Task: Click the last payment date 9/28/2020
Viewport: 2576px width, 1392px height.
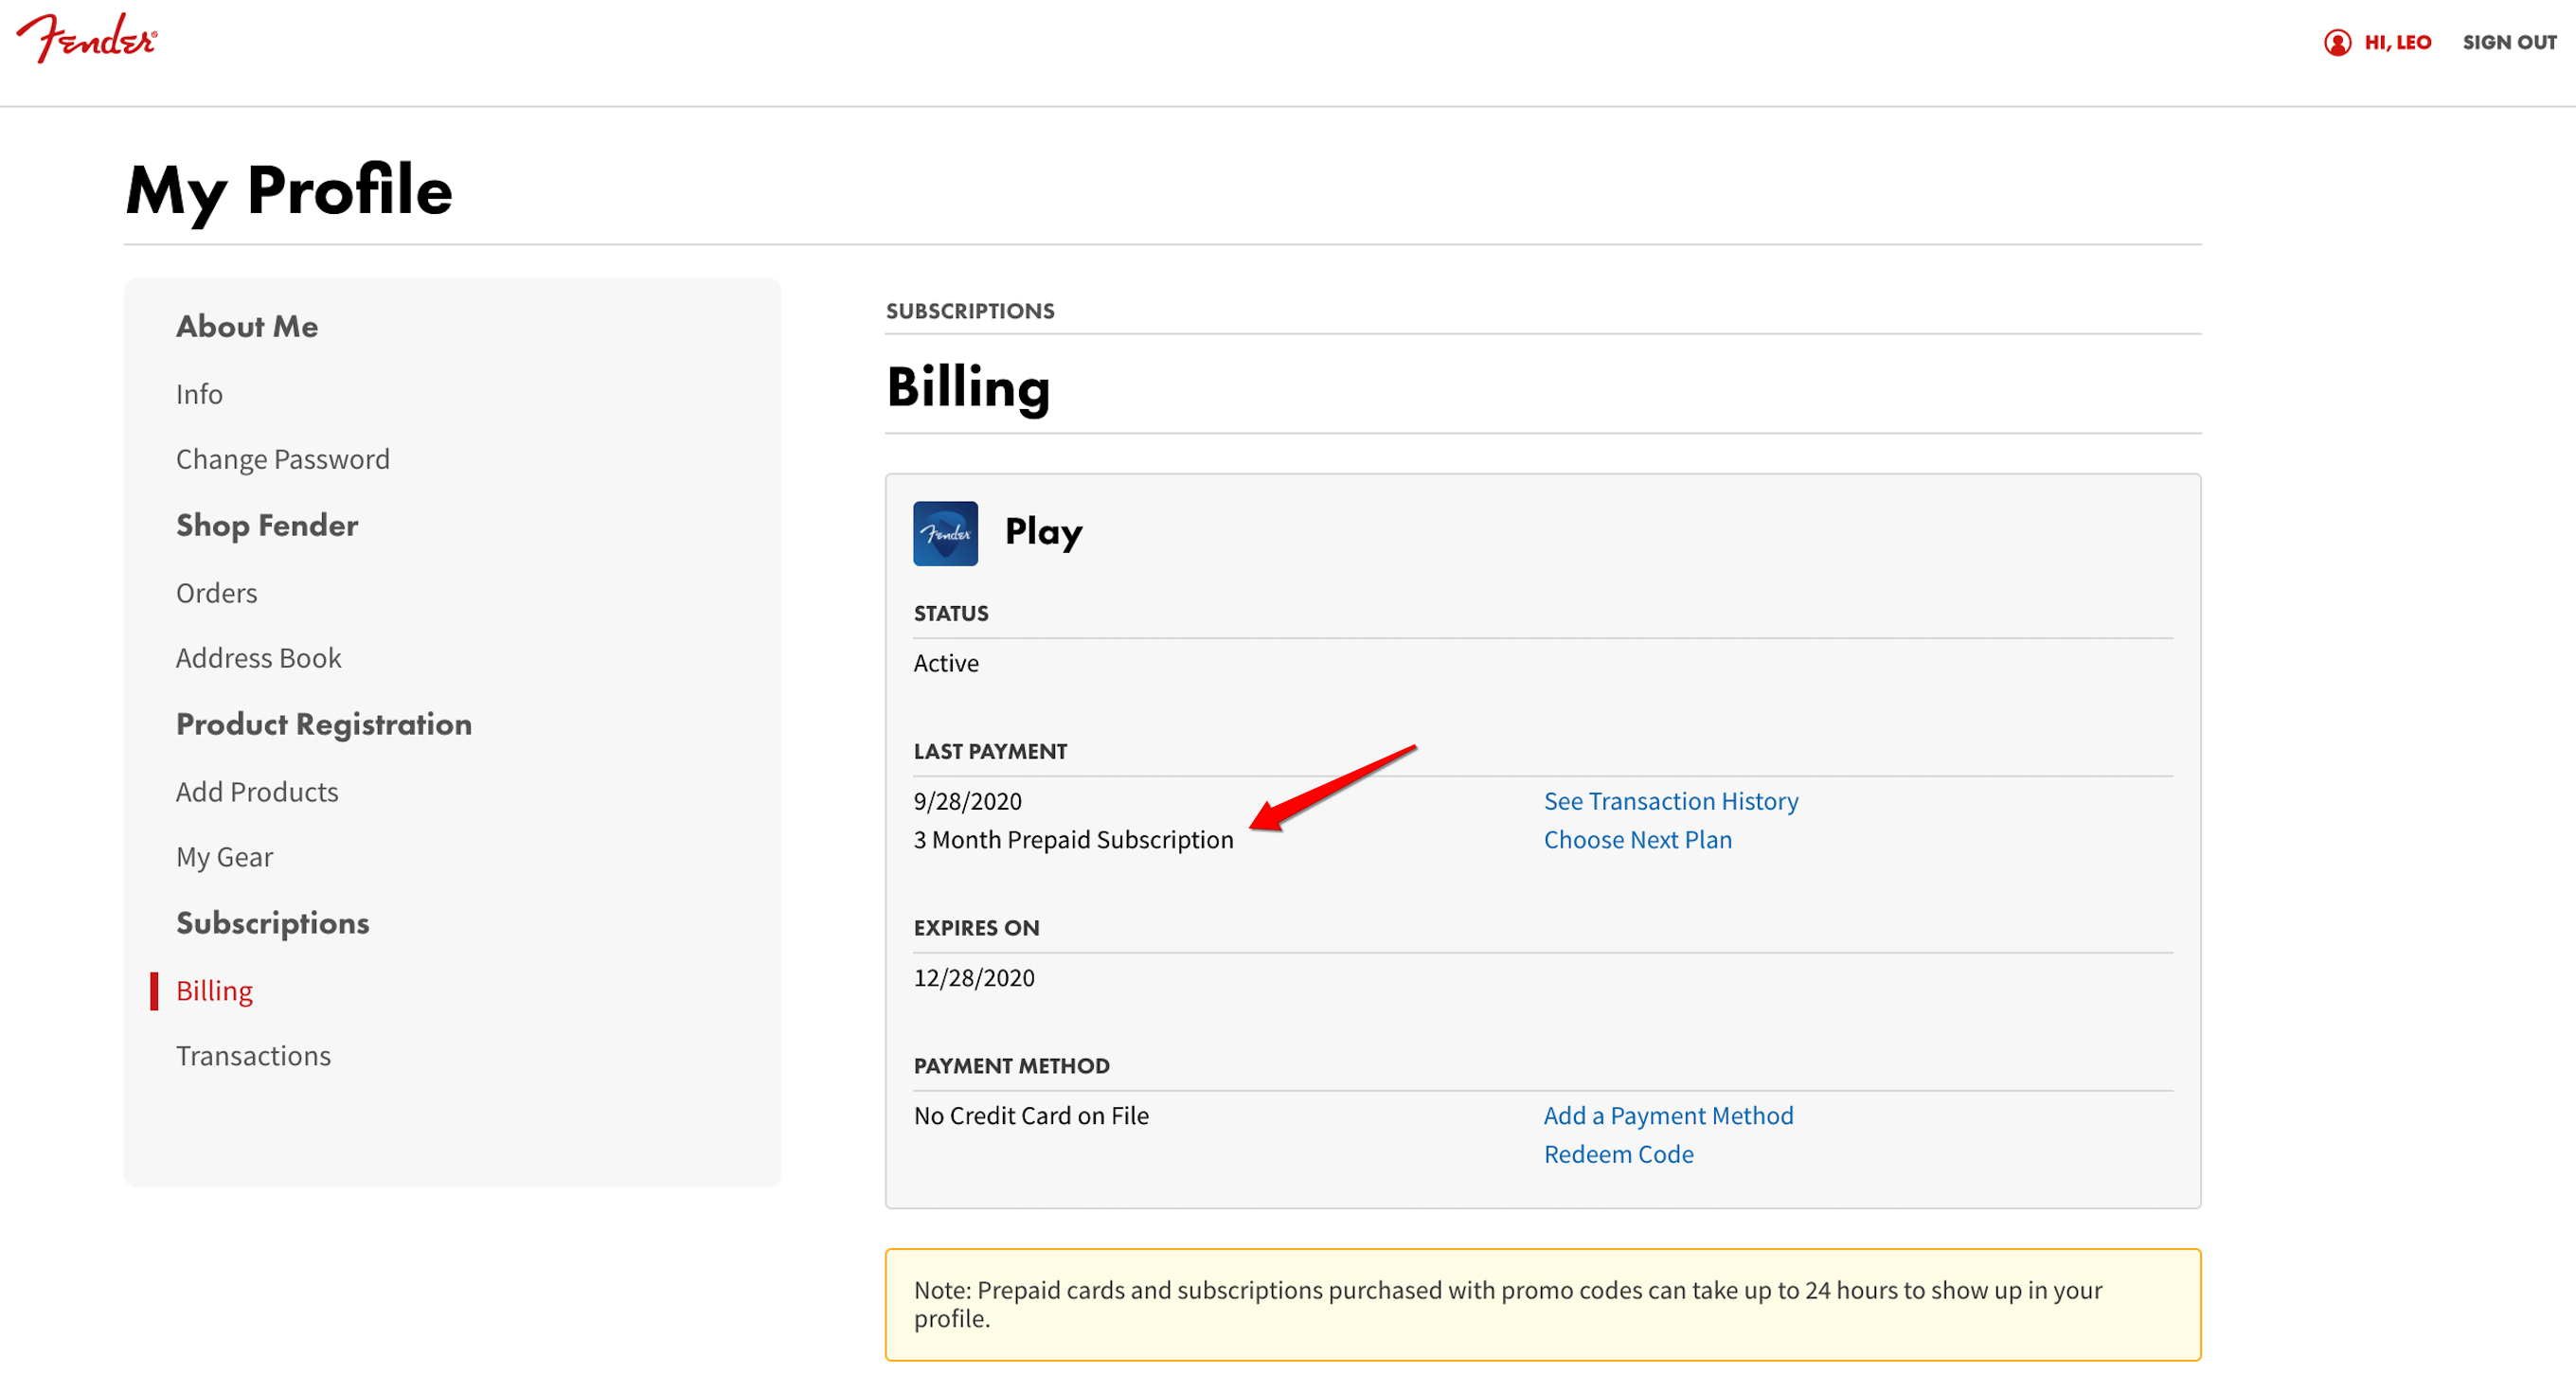Action: (968, 801)
